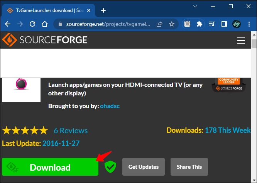Screen dimensions: 257x183
Task: Click the page scrollbar up arrow
Action: (x=254, y=35)
